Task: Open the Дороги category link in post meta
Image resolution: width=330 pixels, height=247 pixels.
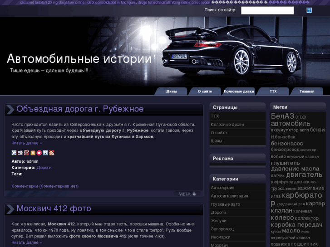Action: click(44, 168)
